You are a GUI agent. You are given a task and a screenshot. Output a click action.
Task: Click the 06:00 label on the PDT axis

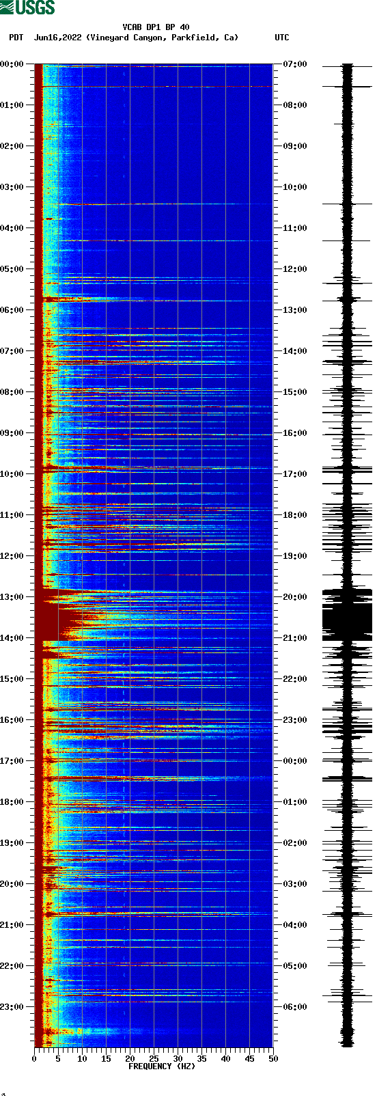coord(12,310)
